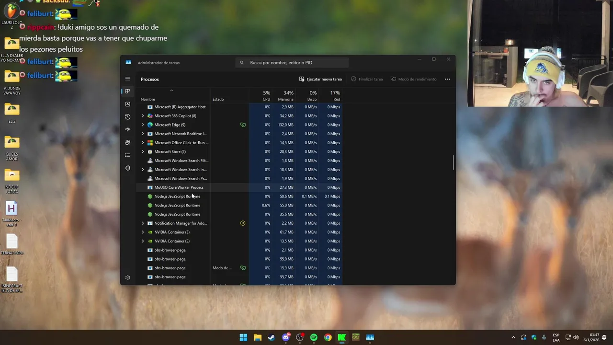Click Finalizar tarea button
Image resolution: width=613 pixels, height=345 pixels.
pyautogui.click(x=367, y=79)
